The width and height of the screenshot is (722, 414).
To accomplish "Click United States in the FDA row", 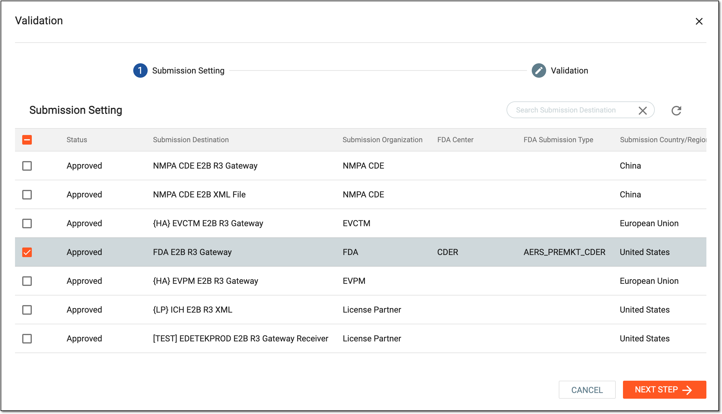I will click(645, 252).
